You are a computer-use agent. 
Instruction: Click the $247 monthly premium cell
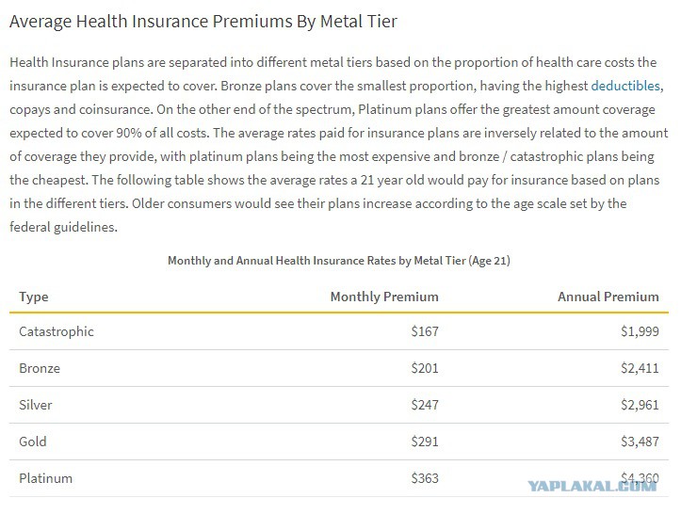point(425,405)
